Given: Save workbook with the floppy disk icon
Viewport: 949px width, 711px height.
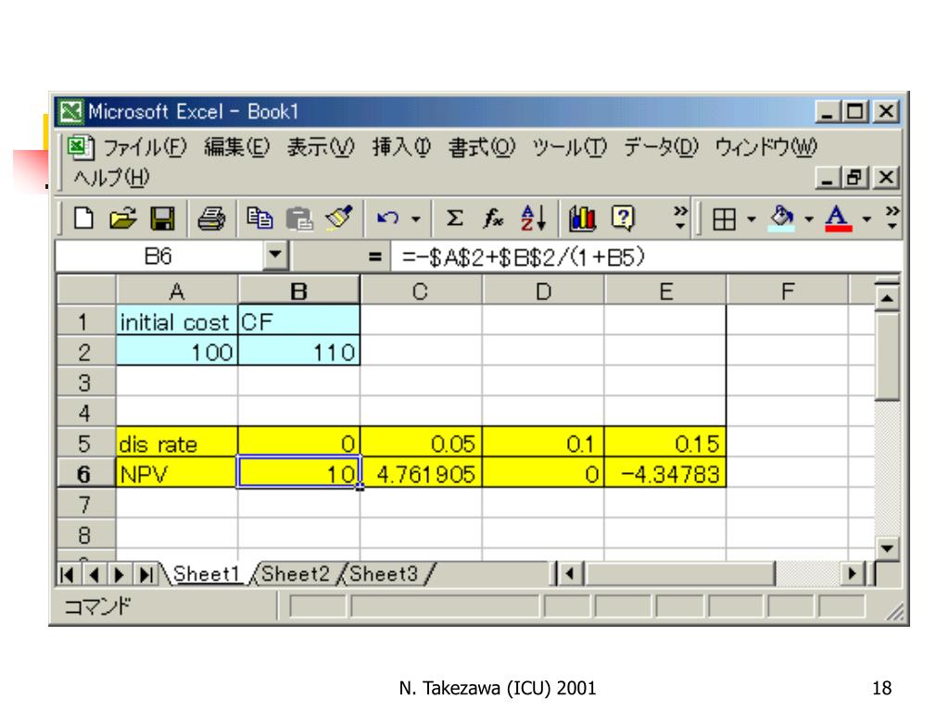Looking at the screenshot, I should (161, 218).
